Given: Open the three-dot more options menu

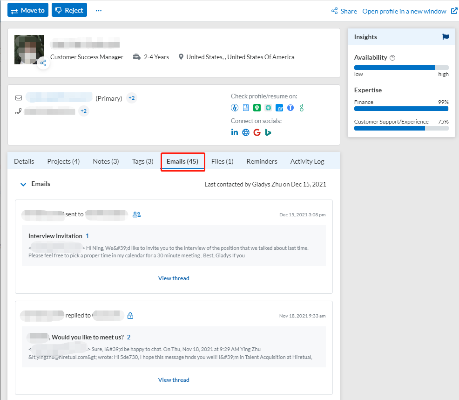Looking at the screenshot, I should (99, 10).
